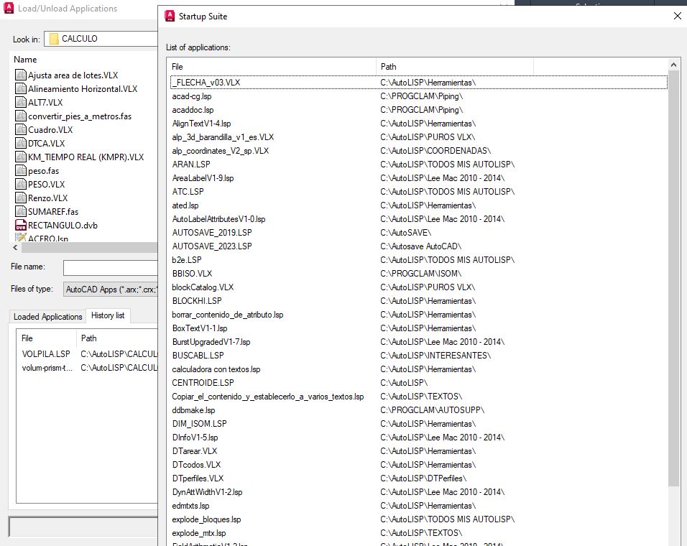This screenshot has height=546, width=687.
Task: Click Path column header in History list
Action: [117, 338]
